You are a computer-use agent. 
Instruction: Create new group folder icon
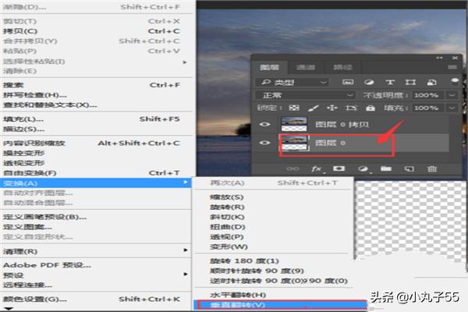(386, 168)
